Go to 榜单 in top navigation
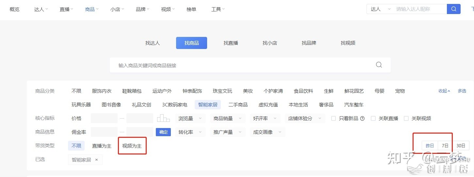This screenshot has width=474, height=177. pyautogui.click(x=191, y=9)
